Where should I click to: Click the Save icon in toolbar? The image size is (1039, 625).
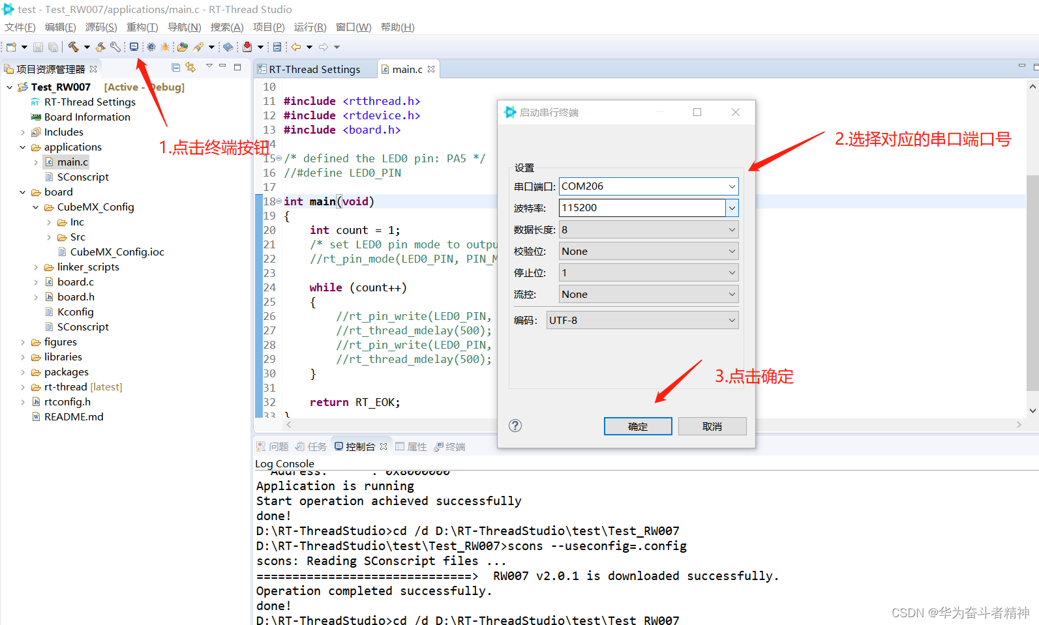(38, 47)
